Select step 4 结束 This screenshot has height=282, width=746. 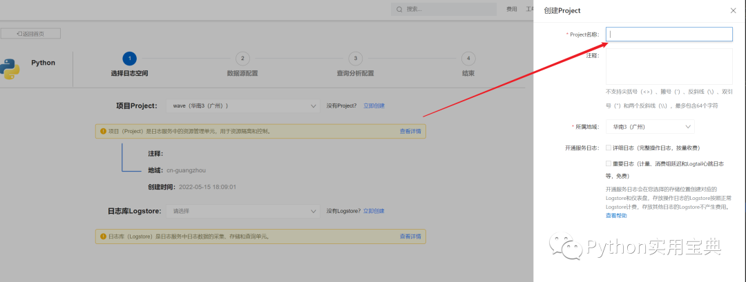(468, 59)
